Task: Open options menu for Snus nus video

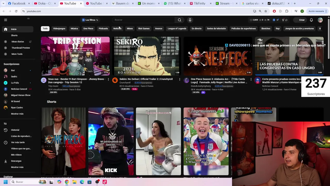Action: [108, 79]
